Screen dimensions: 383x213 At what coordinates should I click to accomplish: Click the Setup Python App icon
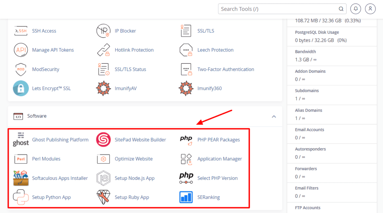21,197
